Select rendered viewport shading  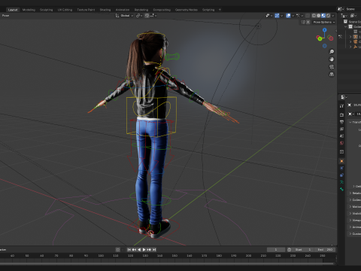coord(329,16)
